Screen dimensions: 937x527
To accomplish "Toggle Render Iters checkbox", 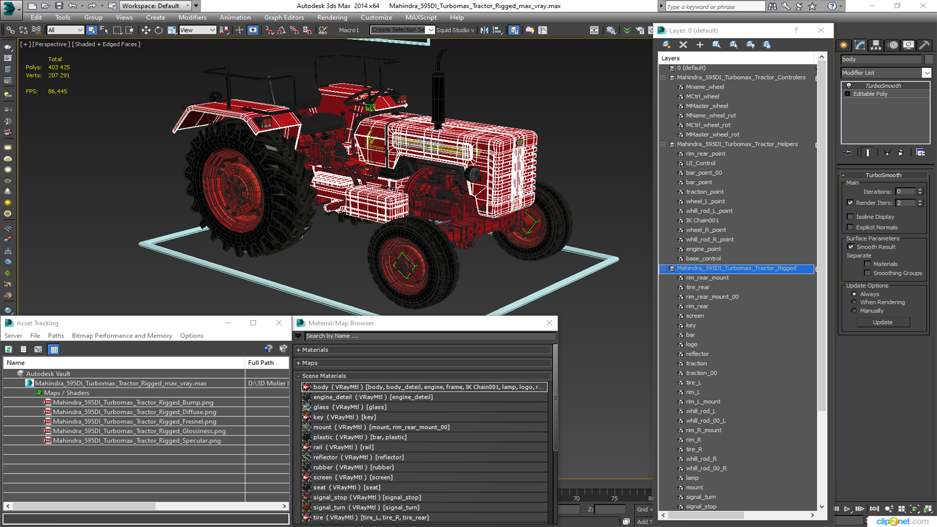I will (850, 203).
